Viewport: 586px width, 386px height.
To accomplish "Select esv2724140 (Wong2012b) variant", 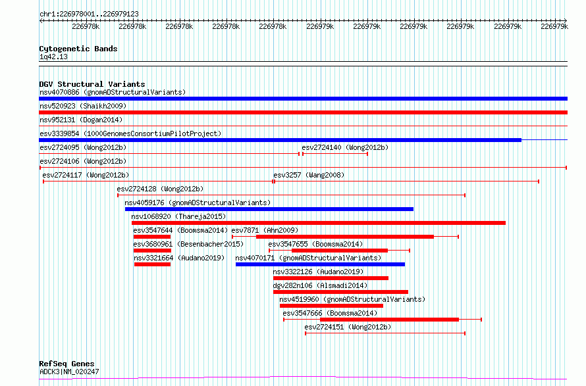I will click(345, 147).
